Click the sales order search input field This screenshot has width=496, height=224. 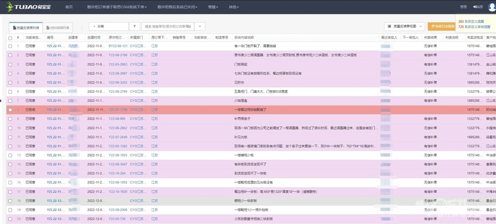(x=168, y=26)
